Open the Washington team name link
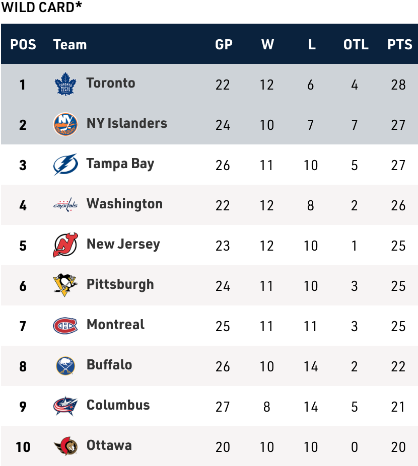Viewport: 418px width, 466px height. (x=124, y=204)
